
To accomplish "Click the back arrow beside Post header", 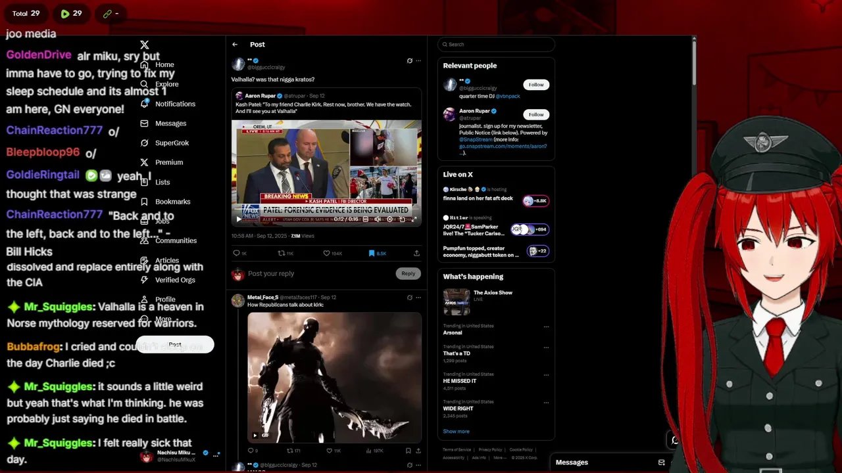I will pos(235,44).
